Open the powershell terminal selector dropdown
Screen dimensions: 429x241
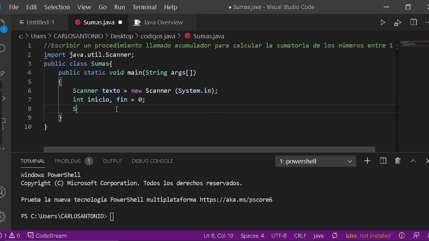pos(315,161)
